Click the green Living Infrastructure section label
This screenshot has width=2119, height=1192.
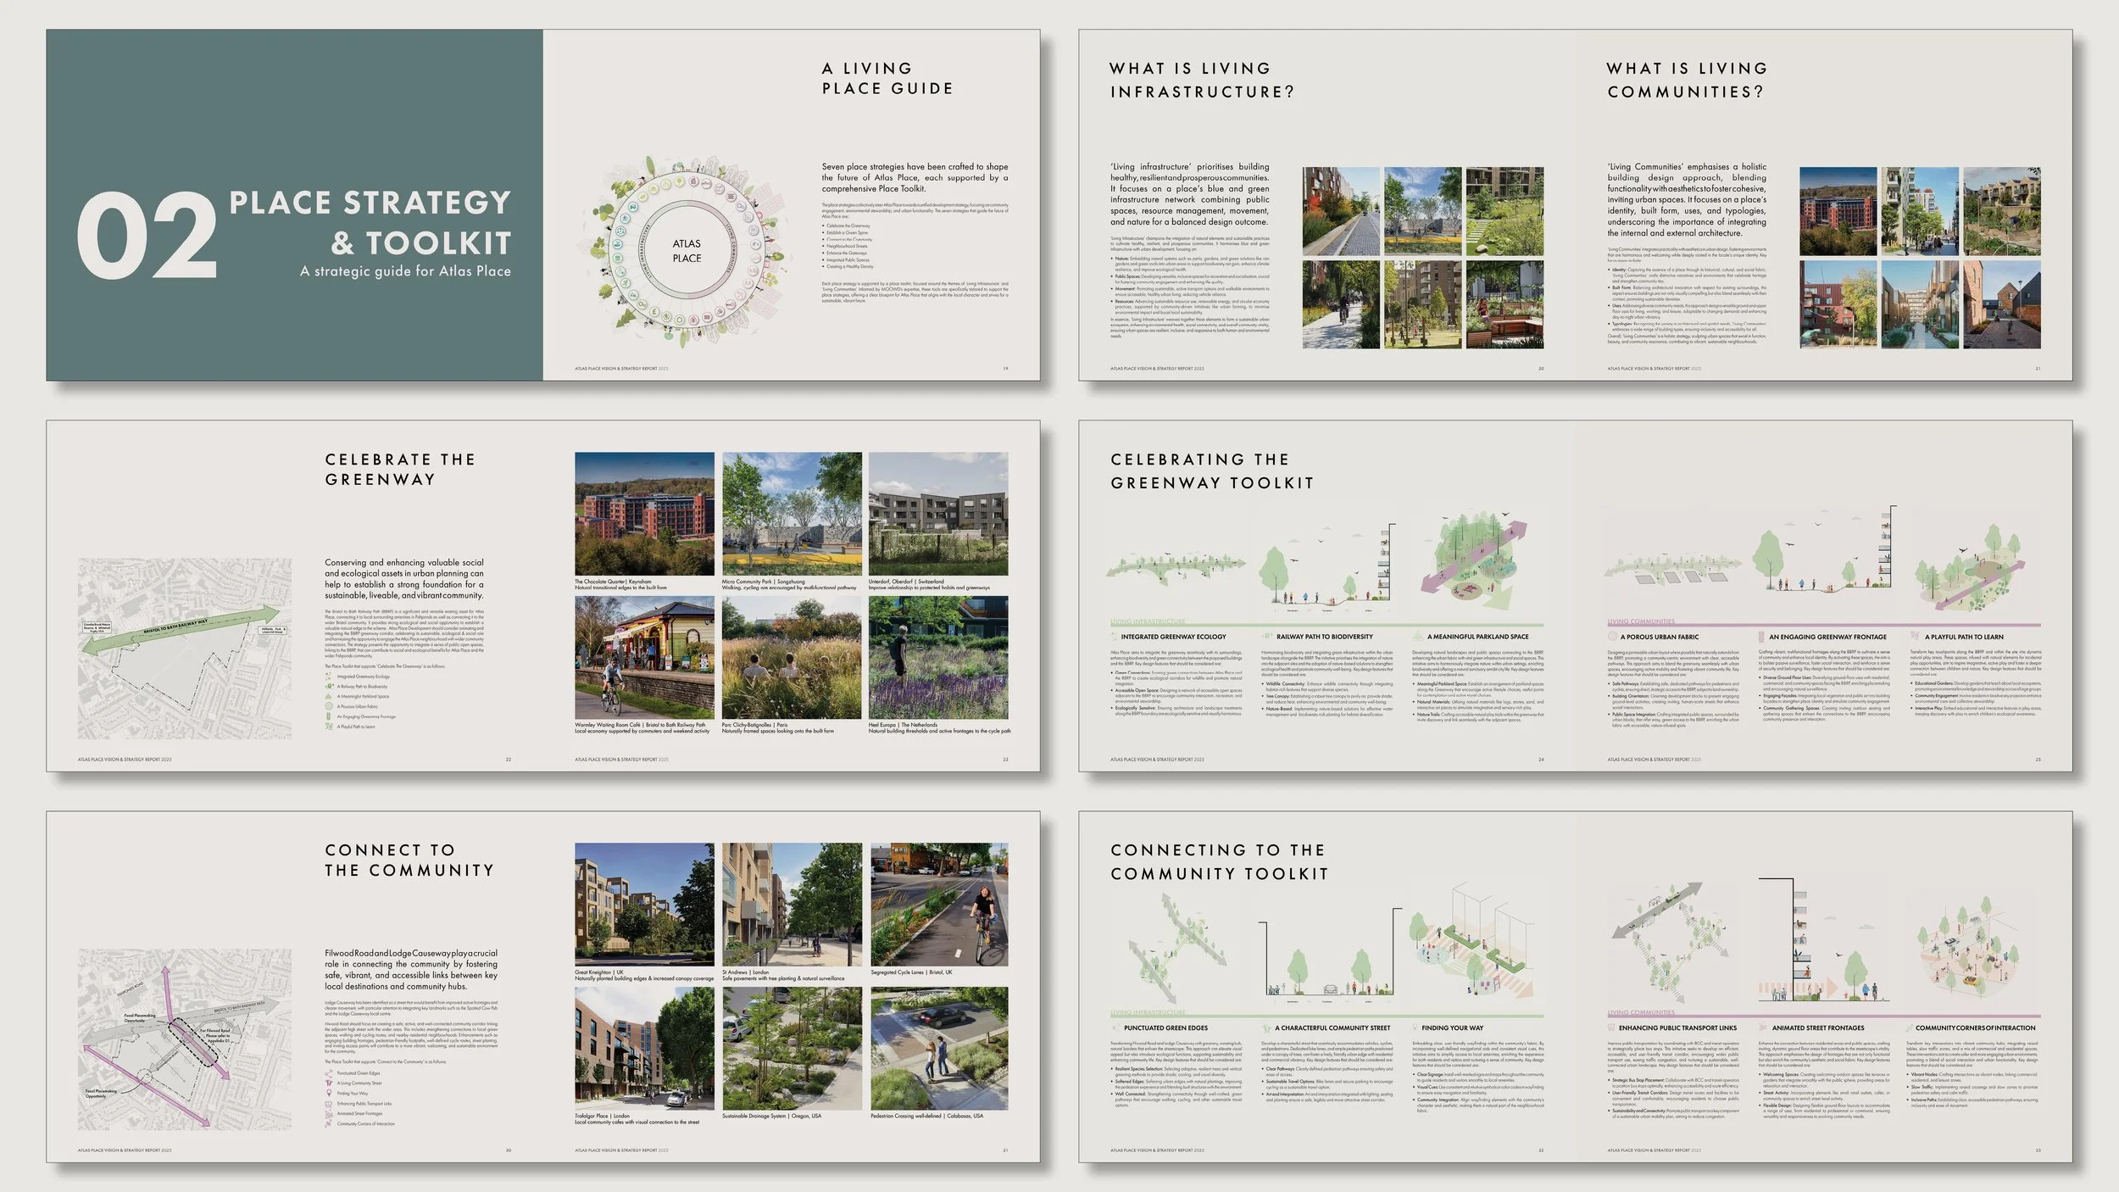[1148, 621]
